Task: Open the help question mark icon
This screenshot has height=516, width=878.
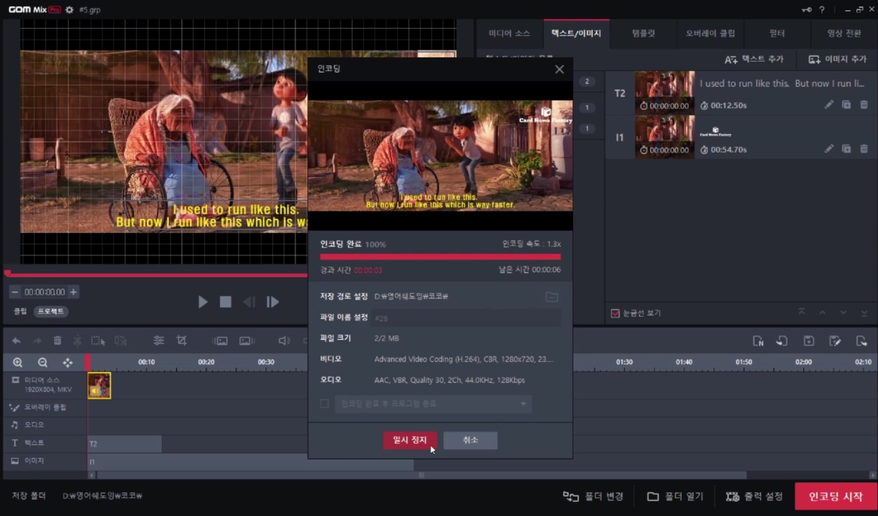Action: 822,10
